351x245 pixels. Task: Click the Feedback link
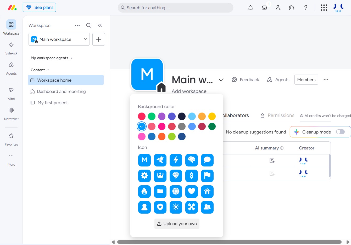coord(245,80)
